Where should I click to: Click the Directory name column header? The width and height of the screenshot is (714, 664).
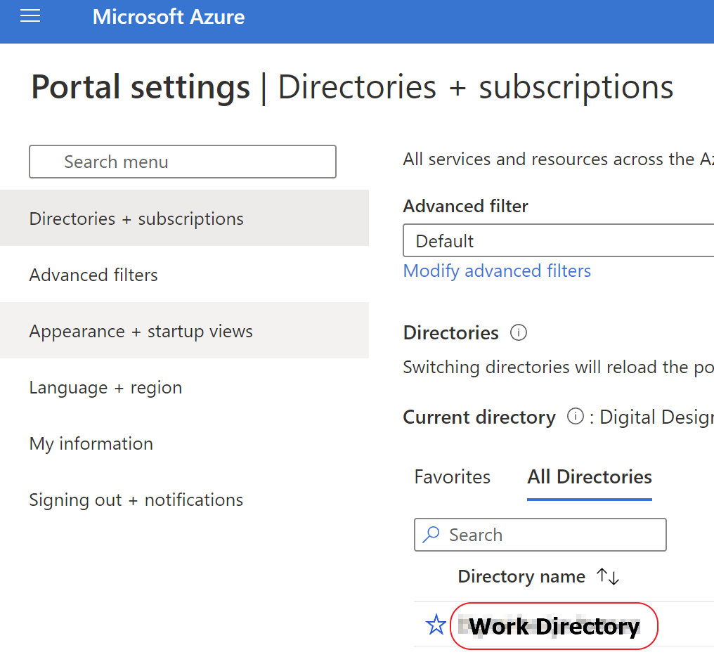pyautogui.click(x=521, y=576)
